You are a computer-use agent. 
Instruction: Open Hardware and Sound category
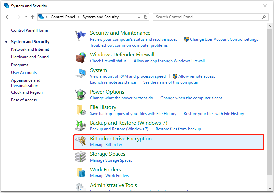[30, 57]
